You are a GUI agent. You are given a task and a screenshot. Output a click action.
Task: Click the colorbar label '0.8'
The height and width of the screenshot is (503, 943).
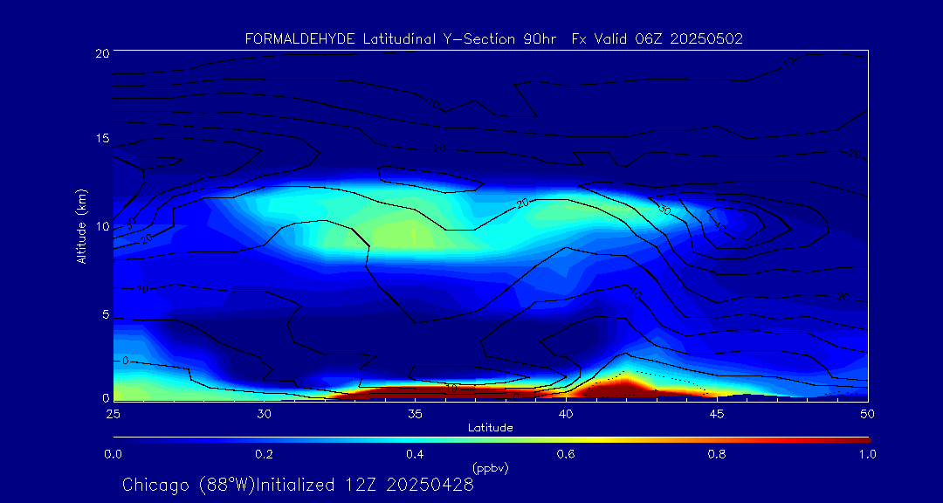tap(717, 454)
